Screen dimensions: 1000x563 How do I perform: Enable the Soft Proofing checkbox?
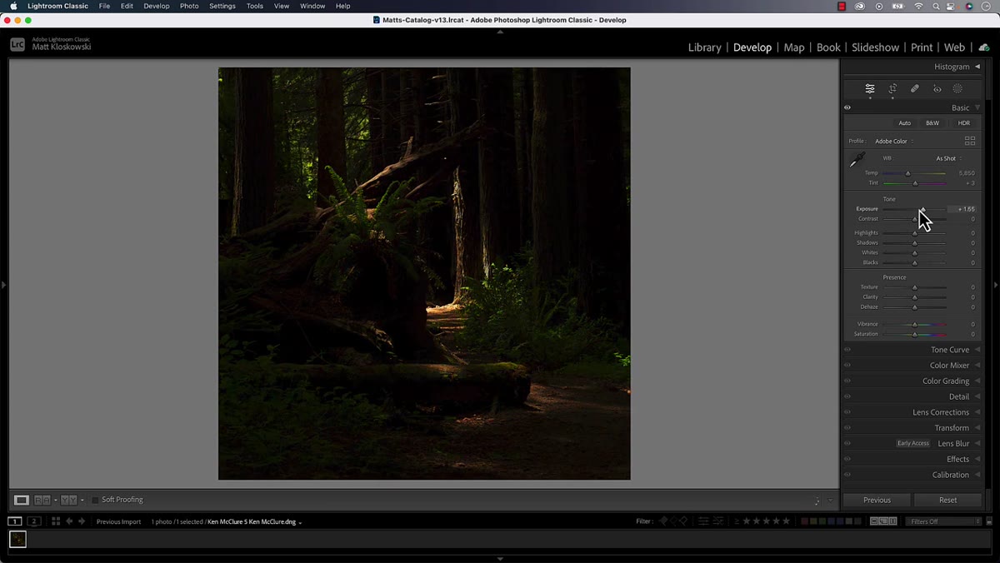(95, 500)
